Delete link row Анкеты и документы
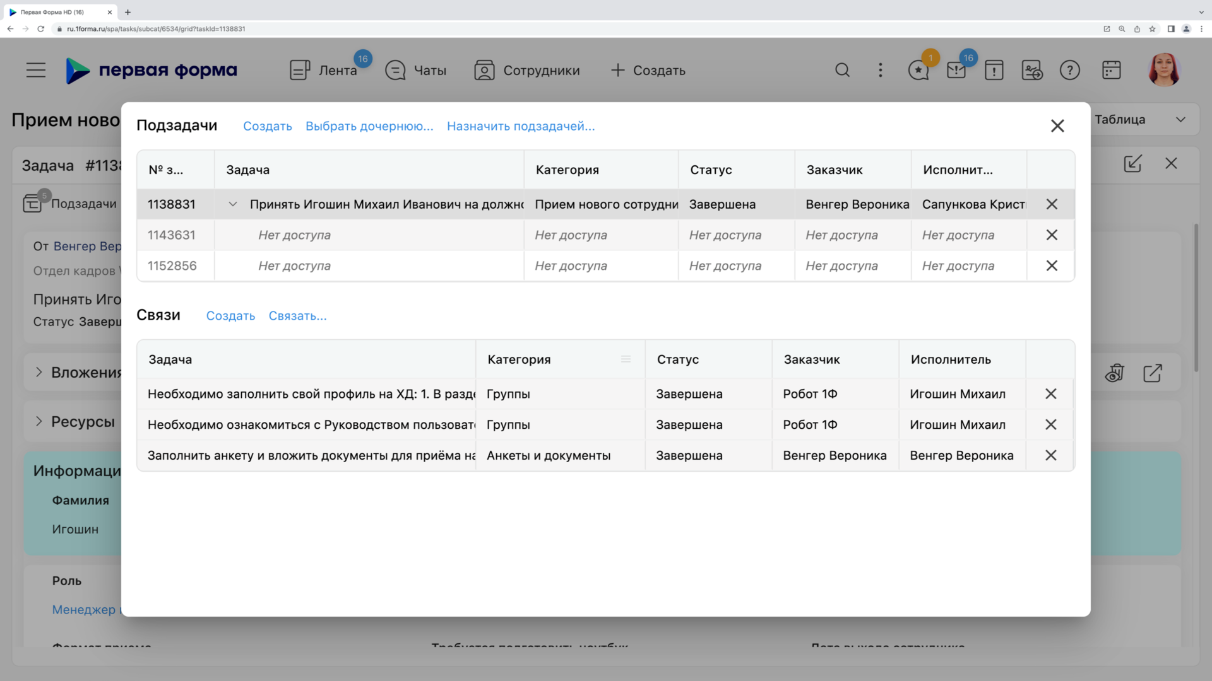 pos(1050,455)
